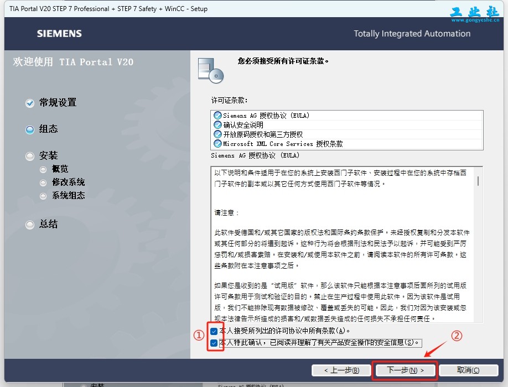Screen dimensions: 508x387
Task: Click the license text scrollbar thumb
Action: click(x=478, y=181)
